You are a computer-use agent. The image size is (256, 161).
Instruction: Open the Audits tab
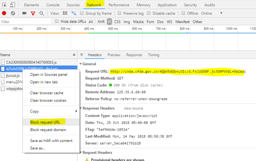(210, 5)
